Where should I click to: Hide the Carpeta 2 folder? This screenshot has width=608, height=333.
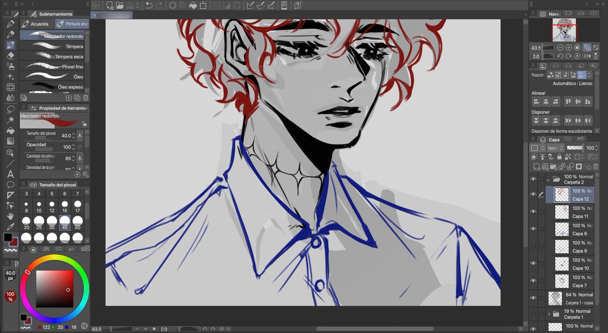tap(533, 179)
